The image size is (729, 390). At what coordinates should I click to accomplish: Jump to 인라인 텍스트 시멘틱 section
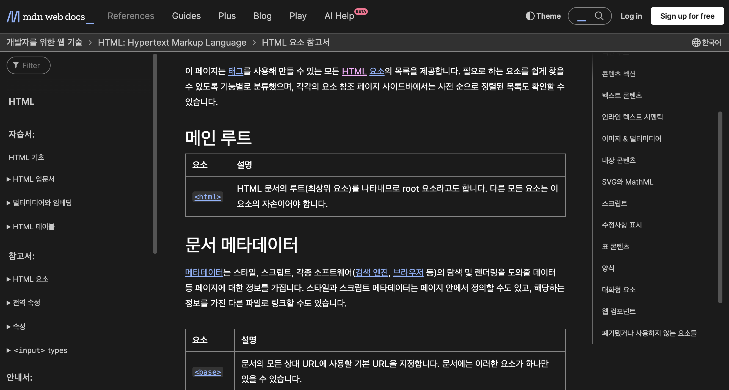(x=632, y=117)
